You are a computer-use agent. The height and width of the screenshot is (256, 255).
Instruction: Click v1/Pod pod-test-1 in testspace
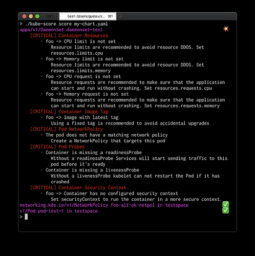[59, 211]
